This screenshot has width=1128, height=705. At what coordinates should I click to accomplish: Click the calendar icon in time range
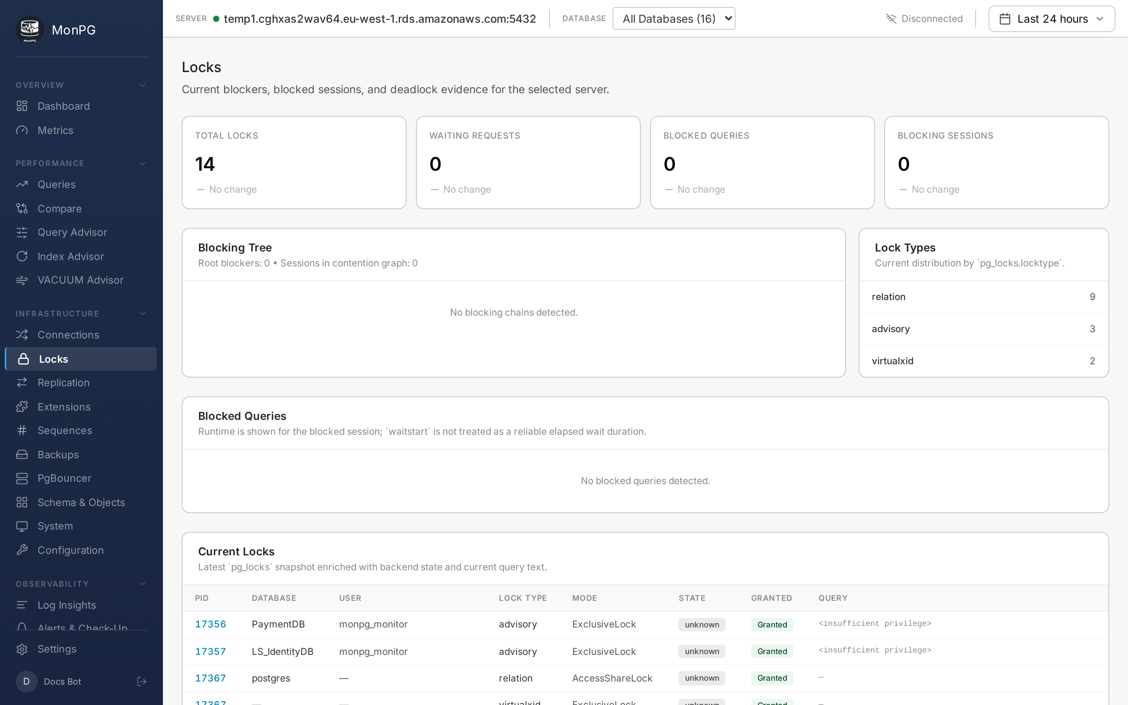(1005, 19)
